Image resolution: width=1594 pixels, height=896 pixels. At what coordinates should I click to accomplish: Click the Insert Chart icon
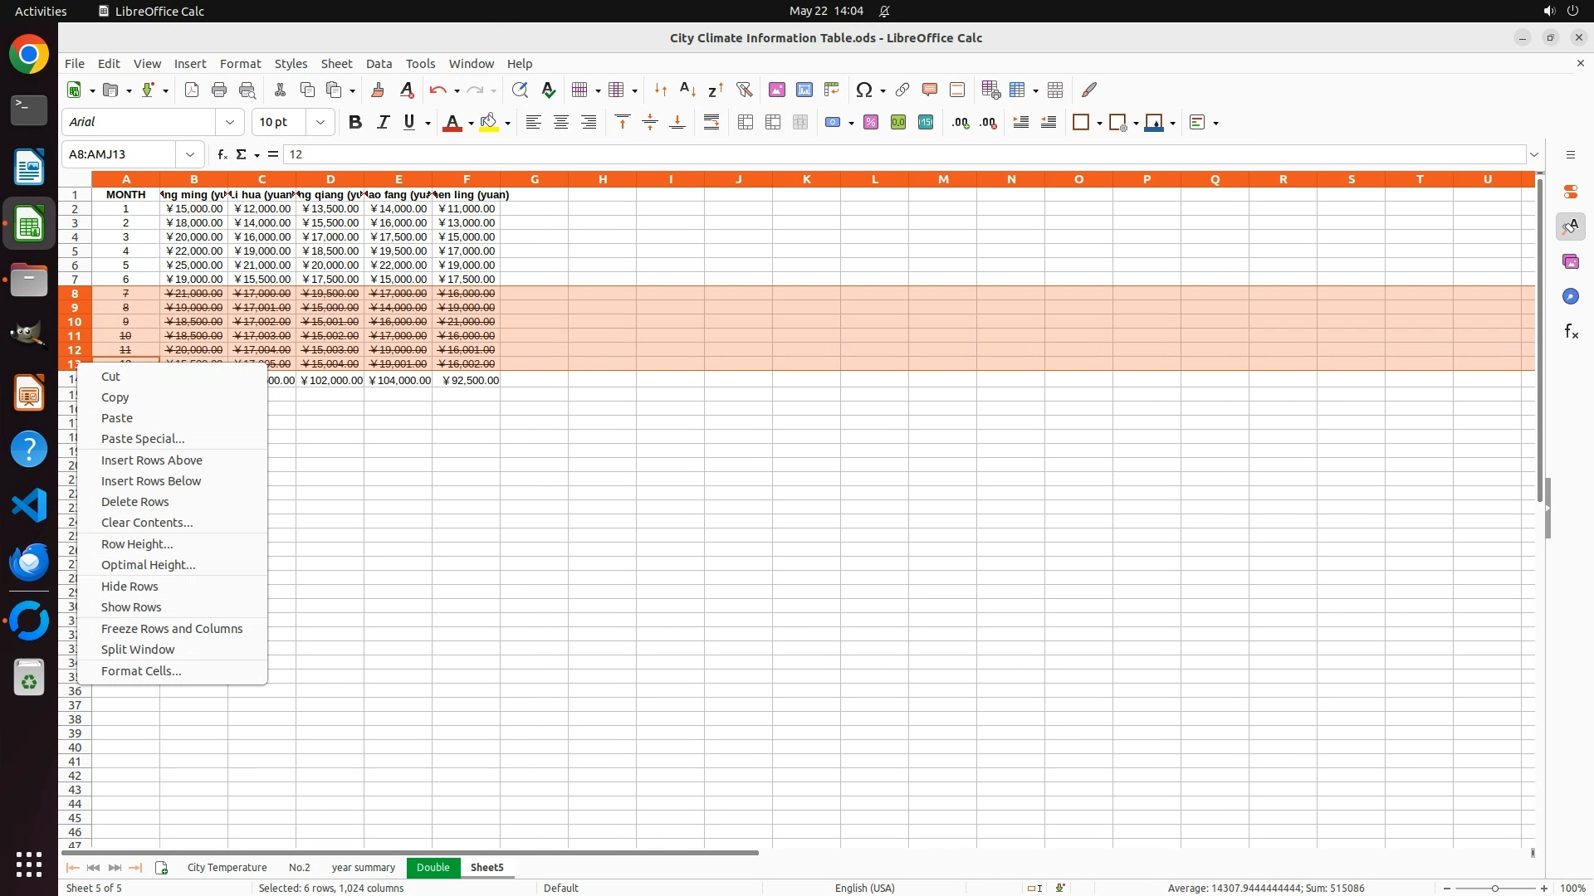tap(804, 90)
